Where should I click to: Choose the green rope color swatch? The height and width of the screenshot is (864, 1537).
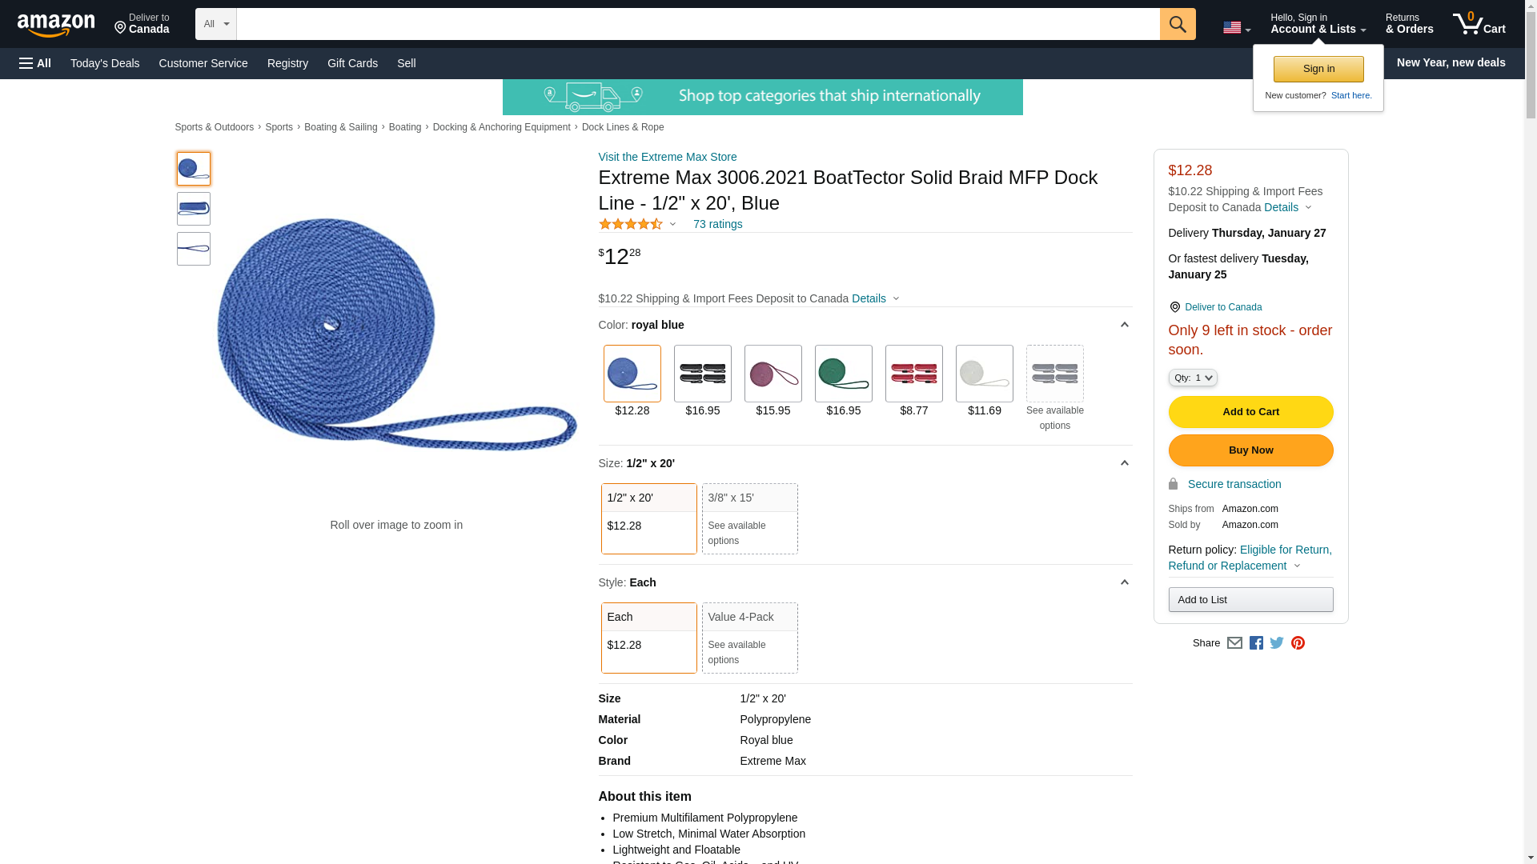[x=843, y=374]
